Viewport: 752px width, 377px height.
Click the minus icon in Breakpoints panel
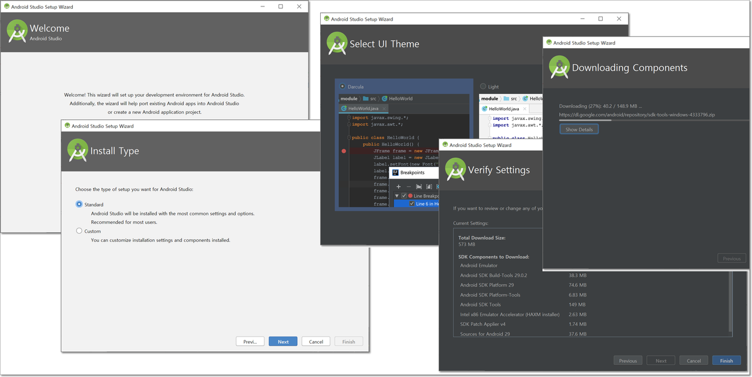pos(409,187)
